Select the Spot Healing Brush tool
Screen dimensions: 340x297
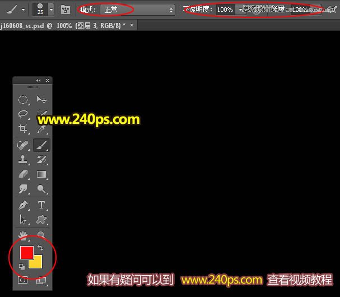point(23,145)
